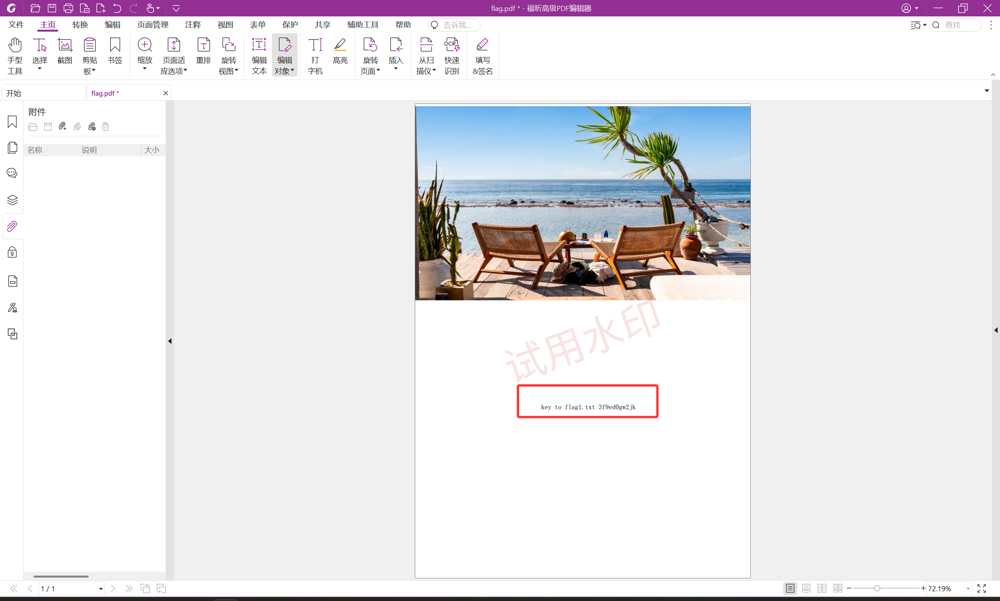
Task: Switch to the Convert (转换) ribbon tab
Action: coord(80,25)
